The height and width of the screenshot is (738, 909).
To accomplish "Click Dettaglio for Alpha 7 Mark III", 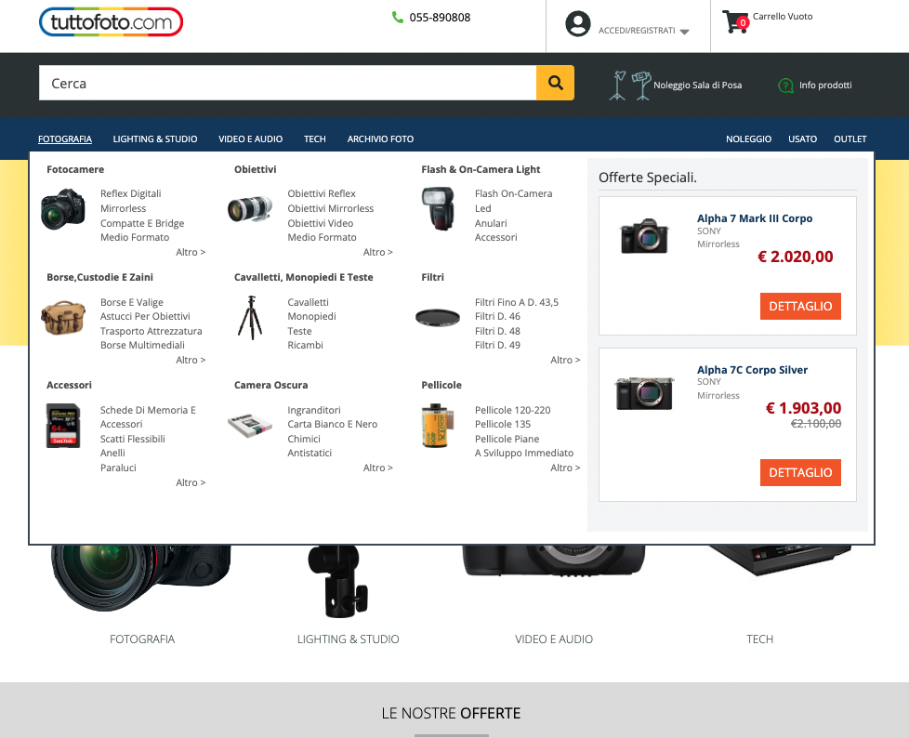I will point(800,306).
